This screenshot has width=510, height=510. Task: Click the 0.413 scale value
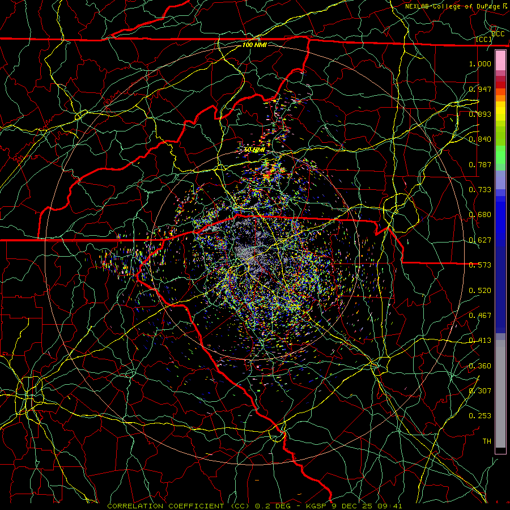[480, 341]
